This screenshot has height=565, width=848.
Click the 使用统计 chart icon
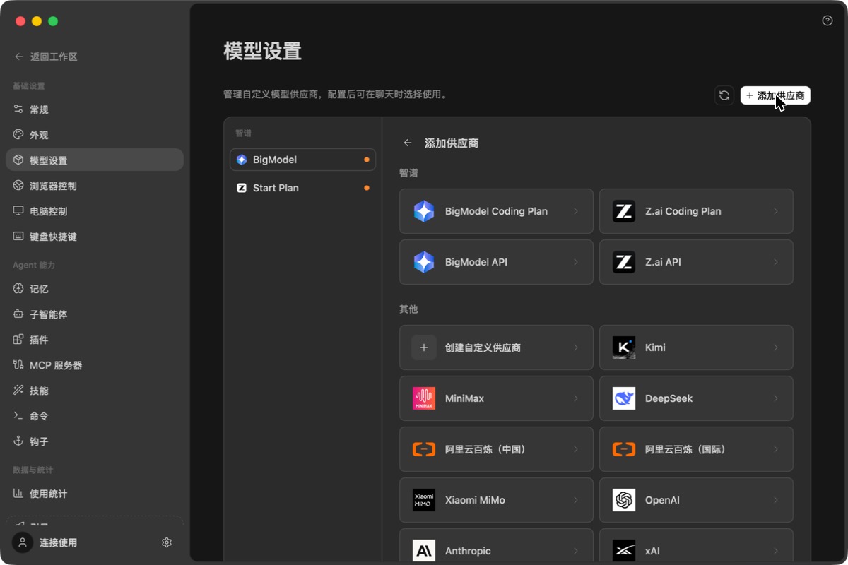click(x=18, y=494)
